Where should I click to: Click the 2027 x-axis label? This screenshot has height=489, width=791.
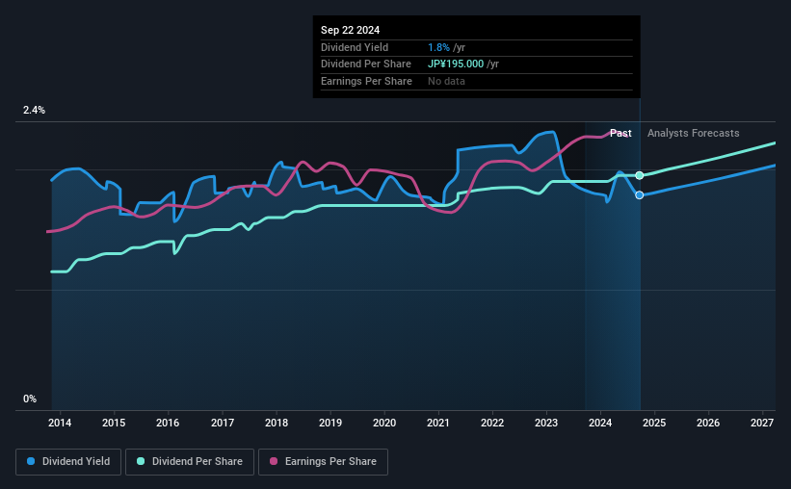762,423
